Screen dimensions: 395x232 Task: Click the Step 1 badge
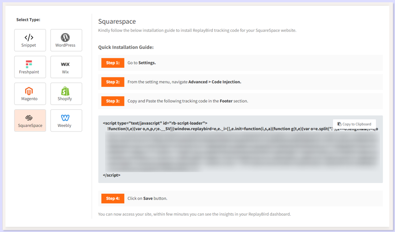(113, 63)
